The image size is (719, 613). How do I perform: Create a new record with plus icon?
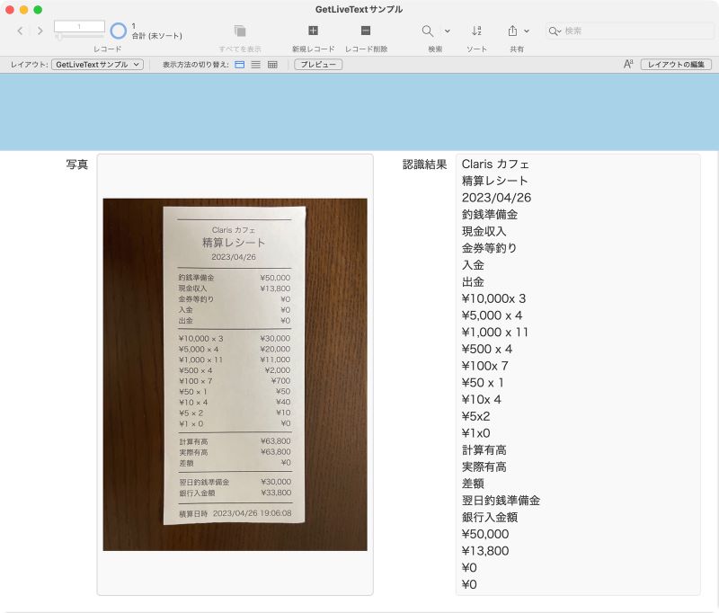tap(313, 31)
